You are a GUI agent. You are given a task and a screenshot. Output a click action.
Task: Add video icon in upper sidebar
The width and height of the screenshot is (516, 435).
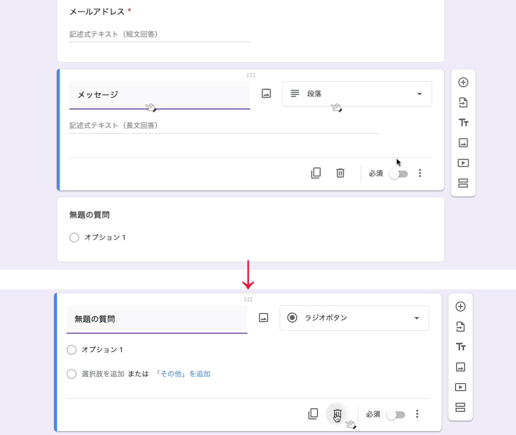pos(463,163)
